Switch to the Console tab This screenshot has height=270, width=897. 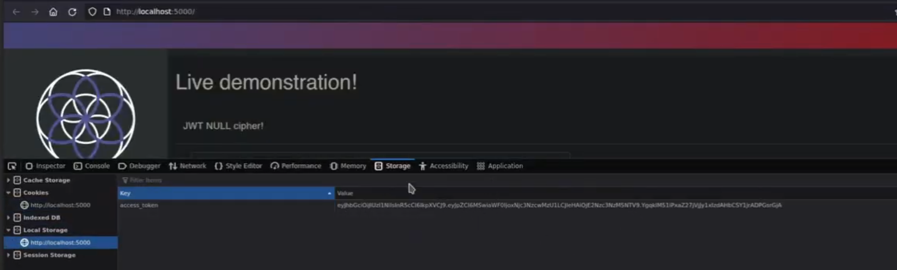tap(92, 166)
